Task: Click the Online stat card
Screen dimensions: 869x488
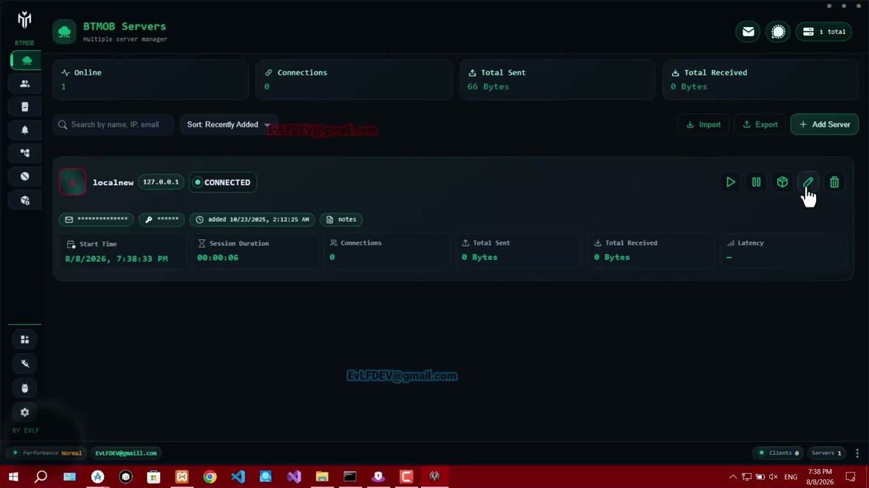Action: click(151, 79)
